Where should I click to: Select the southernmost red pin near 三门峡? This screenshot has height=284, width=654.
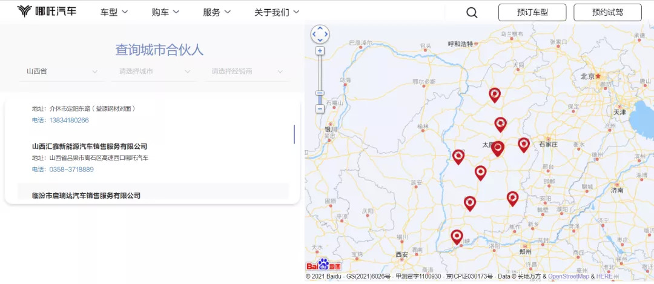(457, 237)
